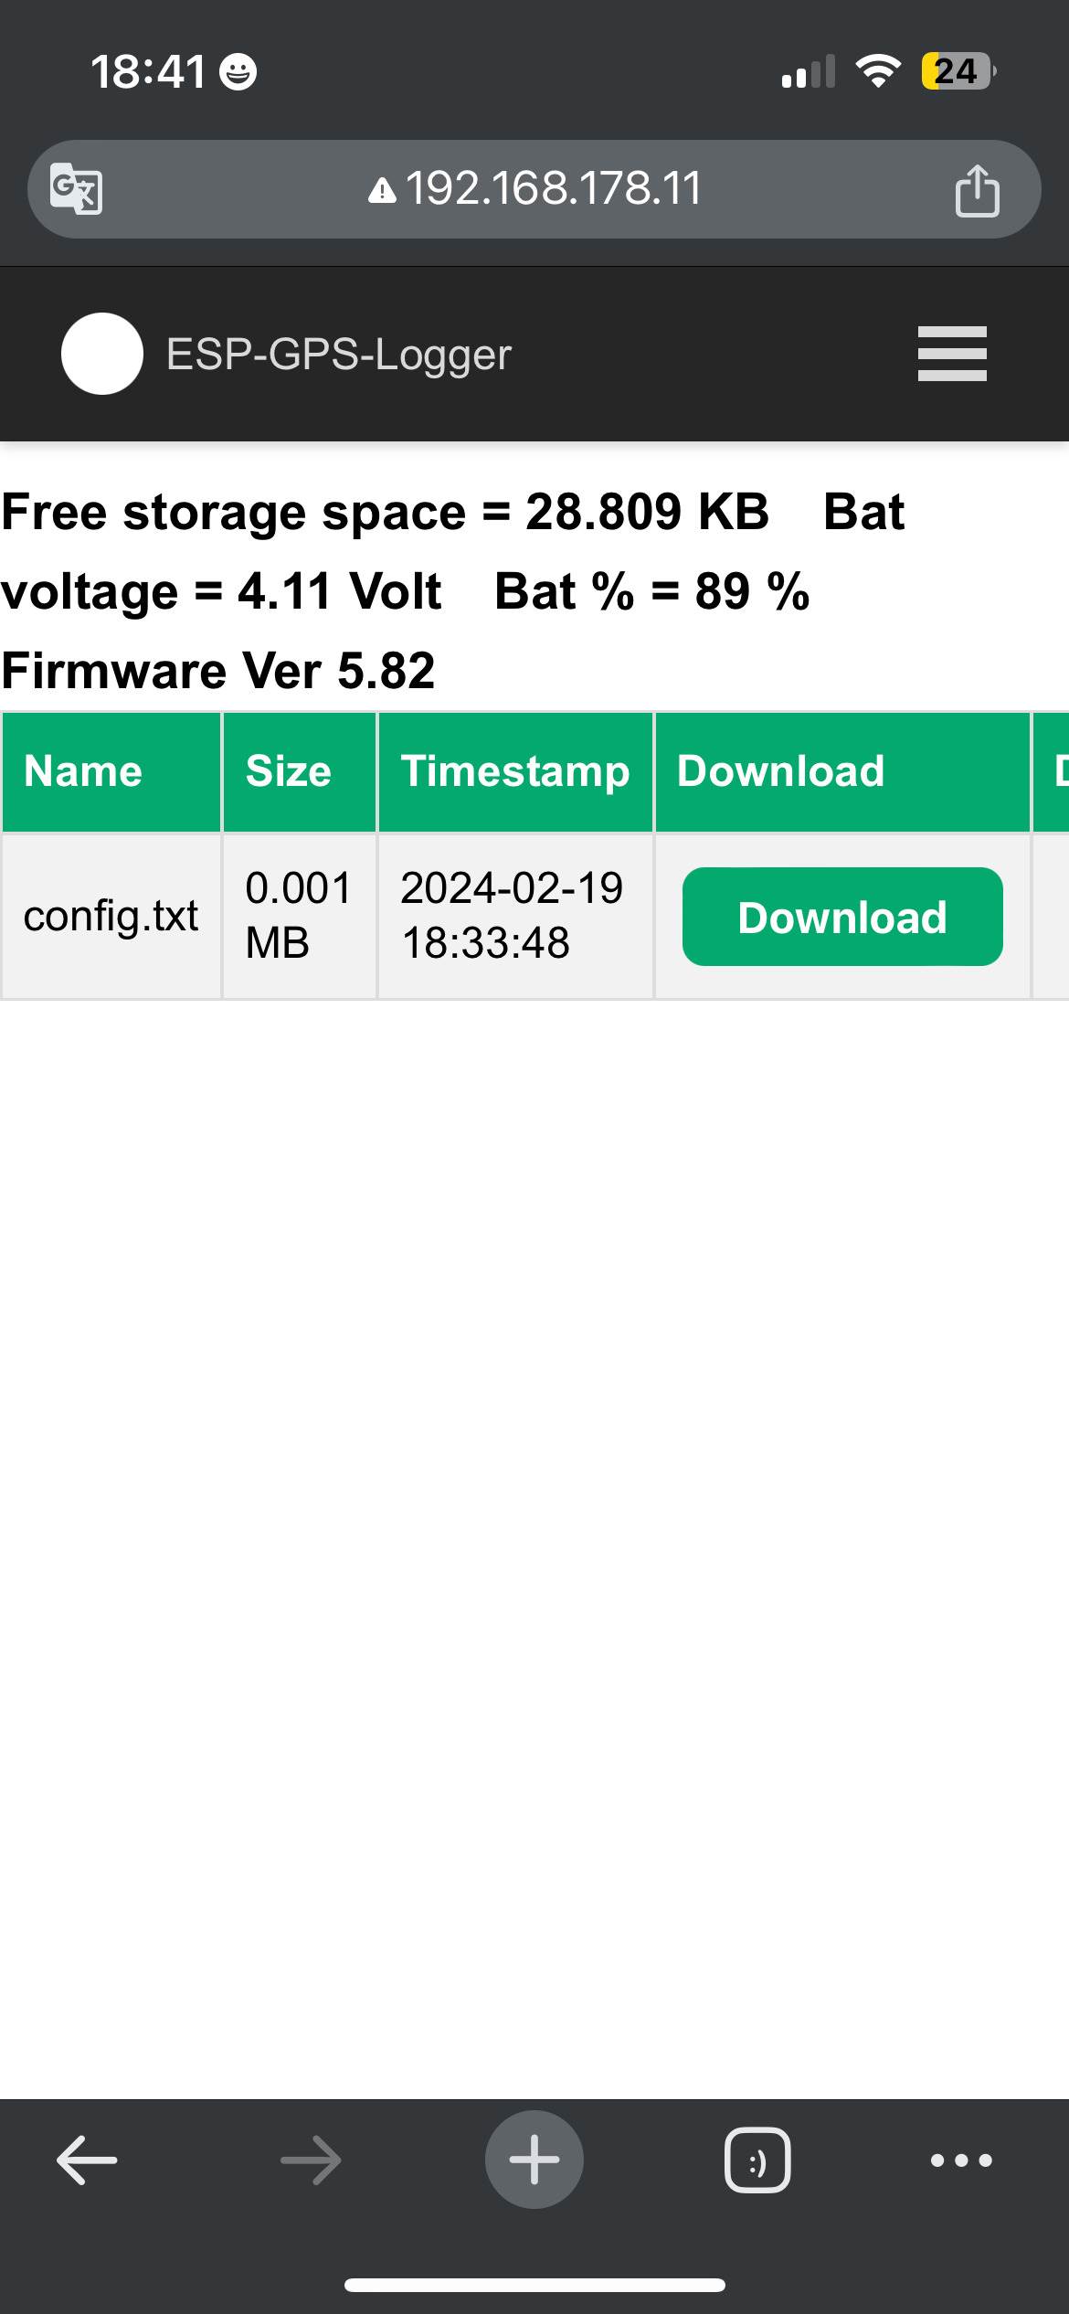Tap the share icon in address bar
This screenshot has width=1069, height=2314.
(x=977, y=190)
